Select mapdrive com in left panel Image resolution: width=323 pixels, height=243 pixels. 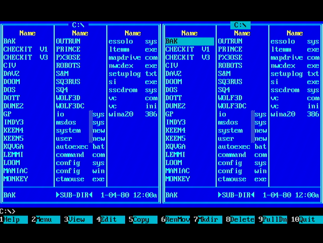pos(133,57)
